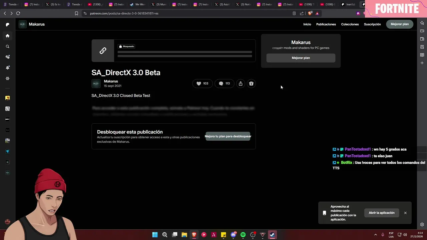
Task: Reload the Patreon page
Action: (x=18, y=13)
